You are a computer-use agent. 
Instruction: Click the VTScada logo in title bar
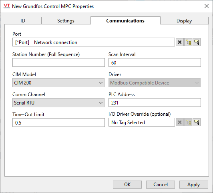pos(7,6)
